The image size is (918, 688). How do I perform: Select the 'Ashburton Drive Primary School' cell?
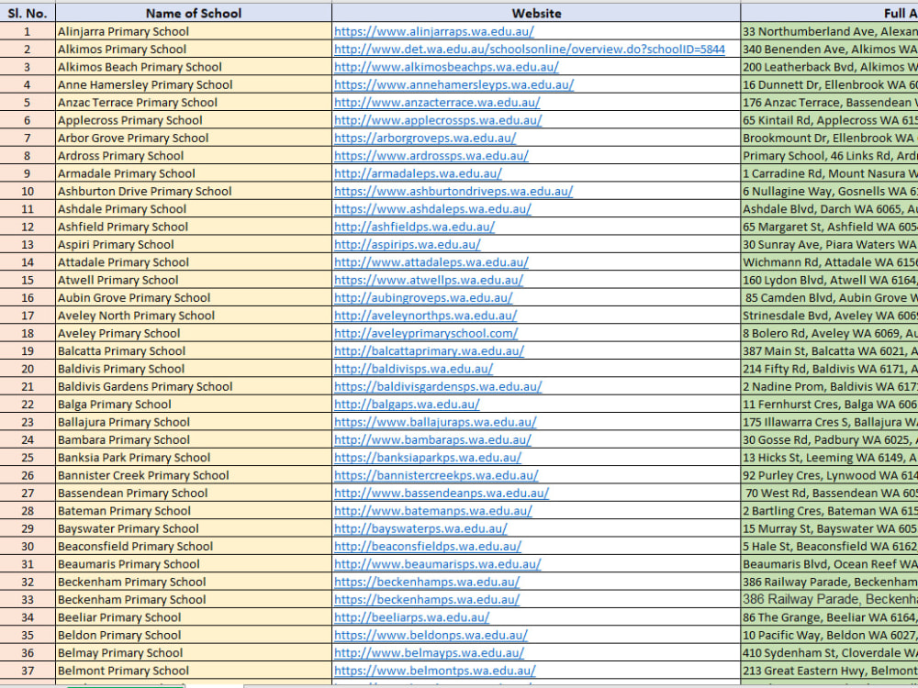pyautogui.click(x=194, y=192)
